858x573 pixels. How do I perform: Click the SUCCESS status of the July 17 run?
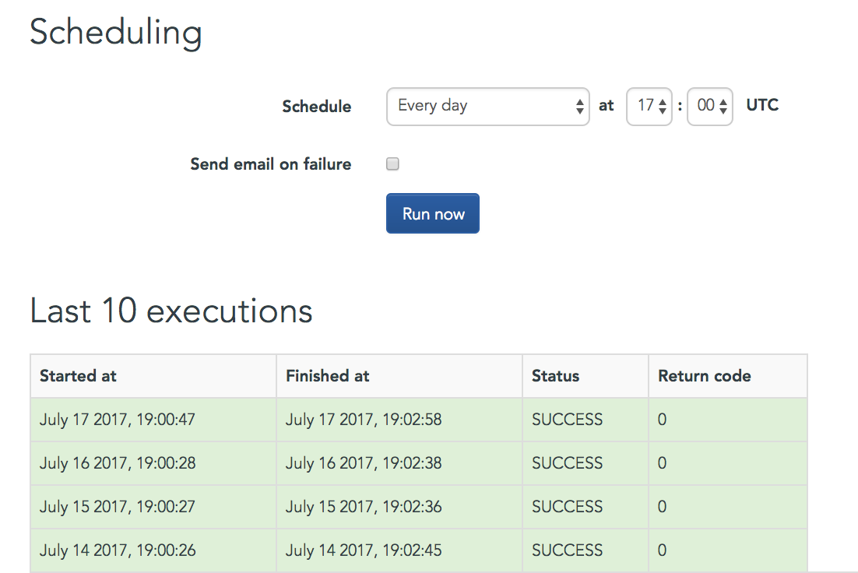(567, 420)
